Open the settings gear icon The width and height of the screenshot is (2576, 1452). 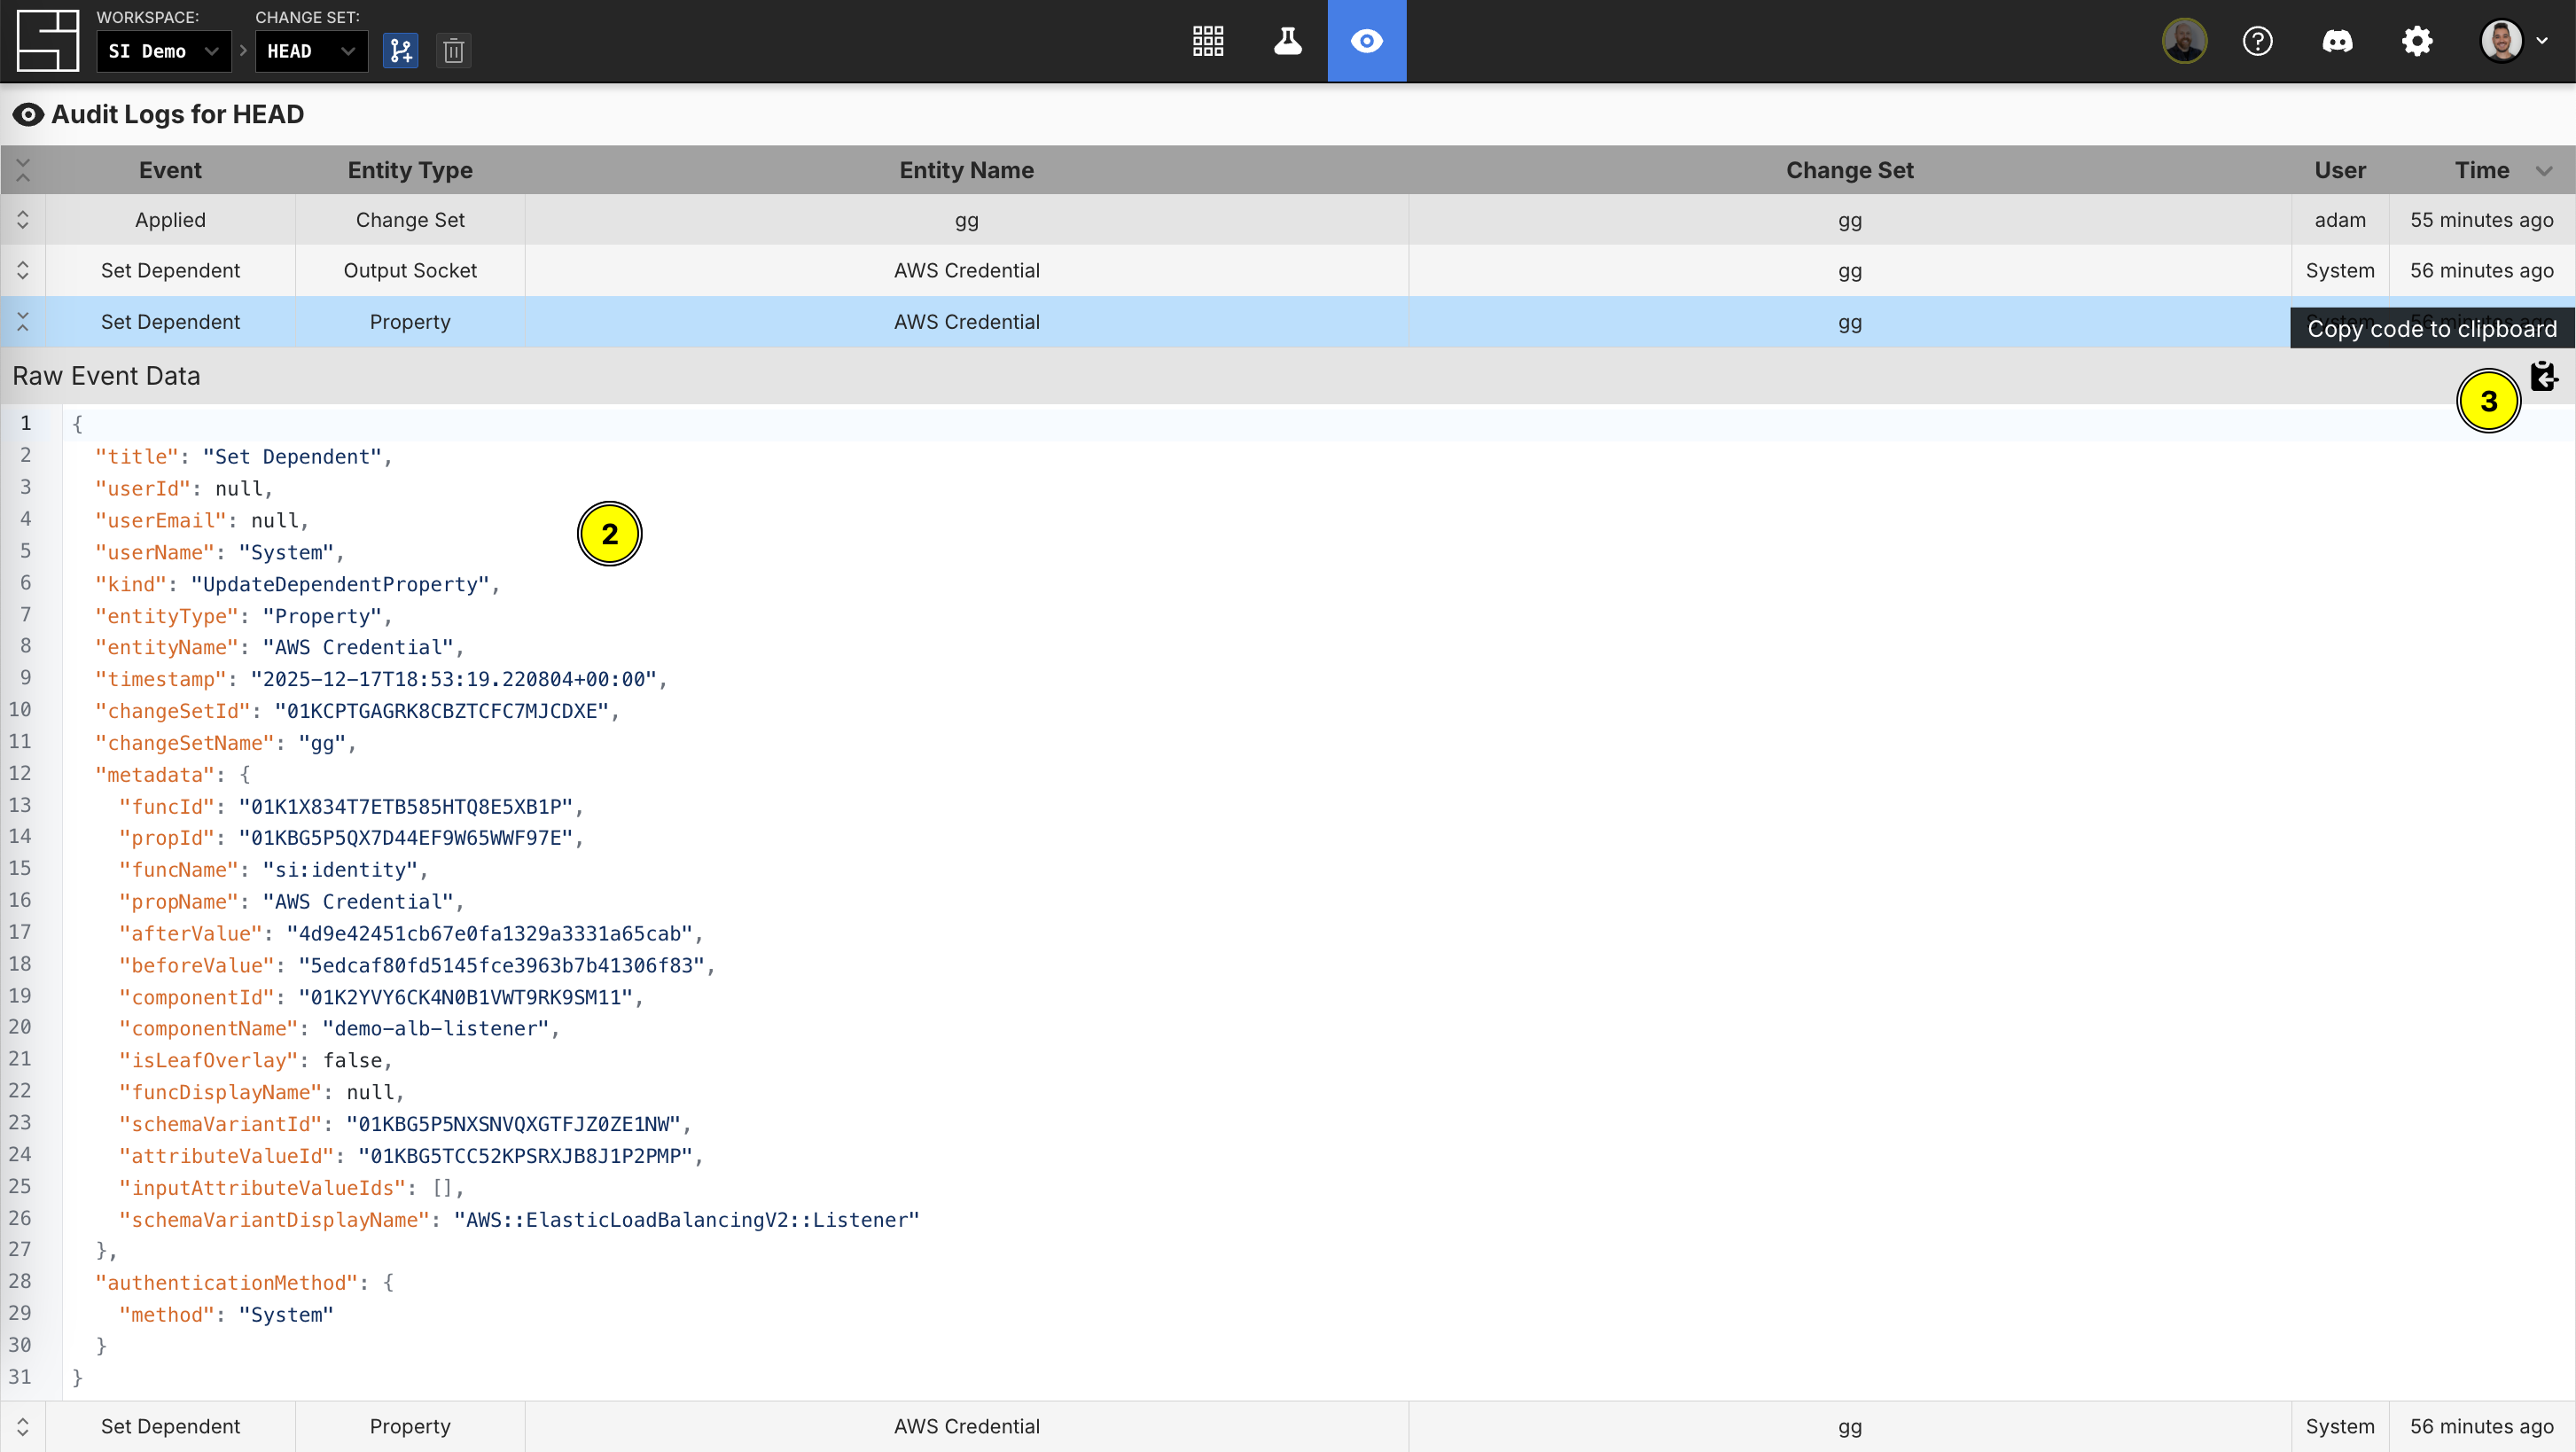point(2418,40)
